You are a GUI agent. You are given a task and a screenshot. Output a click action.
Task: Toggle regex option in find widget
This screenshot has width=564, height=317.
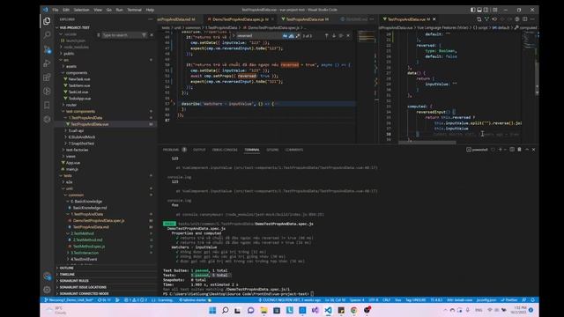[297, 35]
